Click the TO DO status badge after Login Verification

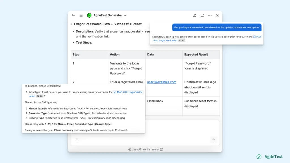click(182, 40)
